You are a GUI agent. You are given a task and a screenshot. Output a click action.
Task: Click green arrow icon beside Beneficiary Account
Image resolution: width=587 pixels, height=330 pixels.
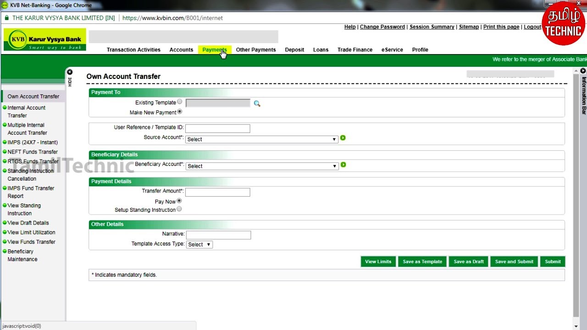[x=343, y=165]
